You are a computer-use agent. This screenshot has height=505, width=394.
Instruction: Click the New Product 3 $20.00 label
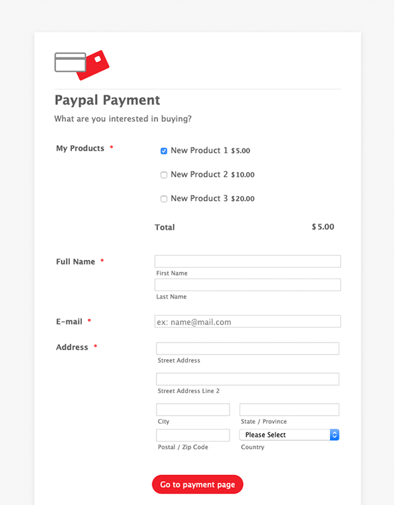click(212, 199)
